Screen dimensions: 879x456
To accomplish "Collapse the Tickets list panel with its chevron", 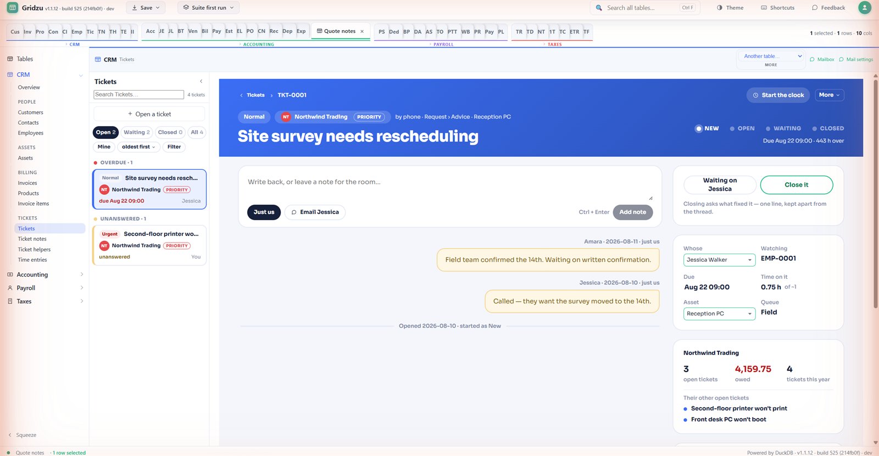I will [201, 81].
